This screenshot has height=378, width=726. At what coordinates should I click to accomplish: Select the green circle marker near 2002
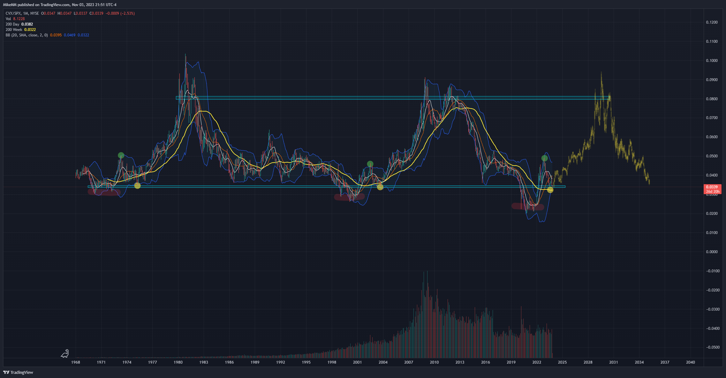pyautogui.click(x=370, y=164)
